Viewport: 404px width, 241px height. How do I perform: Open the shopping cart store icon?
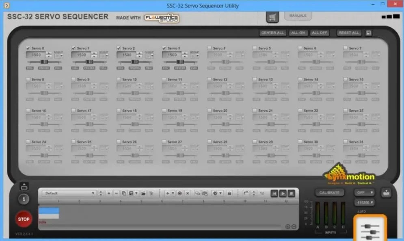pos(272,17)
